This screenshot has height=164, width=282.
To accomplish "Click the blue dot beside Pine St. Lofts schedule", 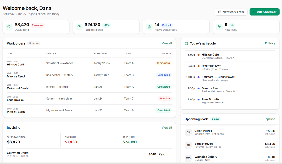I will point(199,99).
